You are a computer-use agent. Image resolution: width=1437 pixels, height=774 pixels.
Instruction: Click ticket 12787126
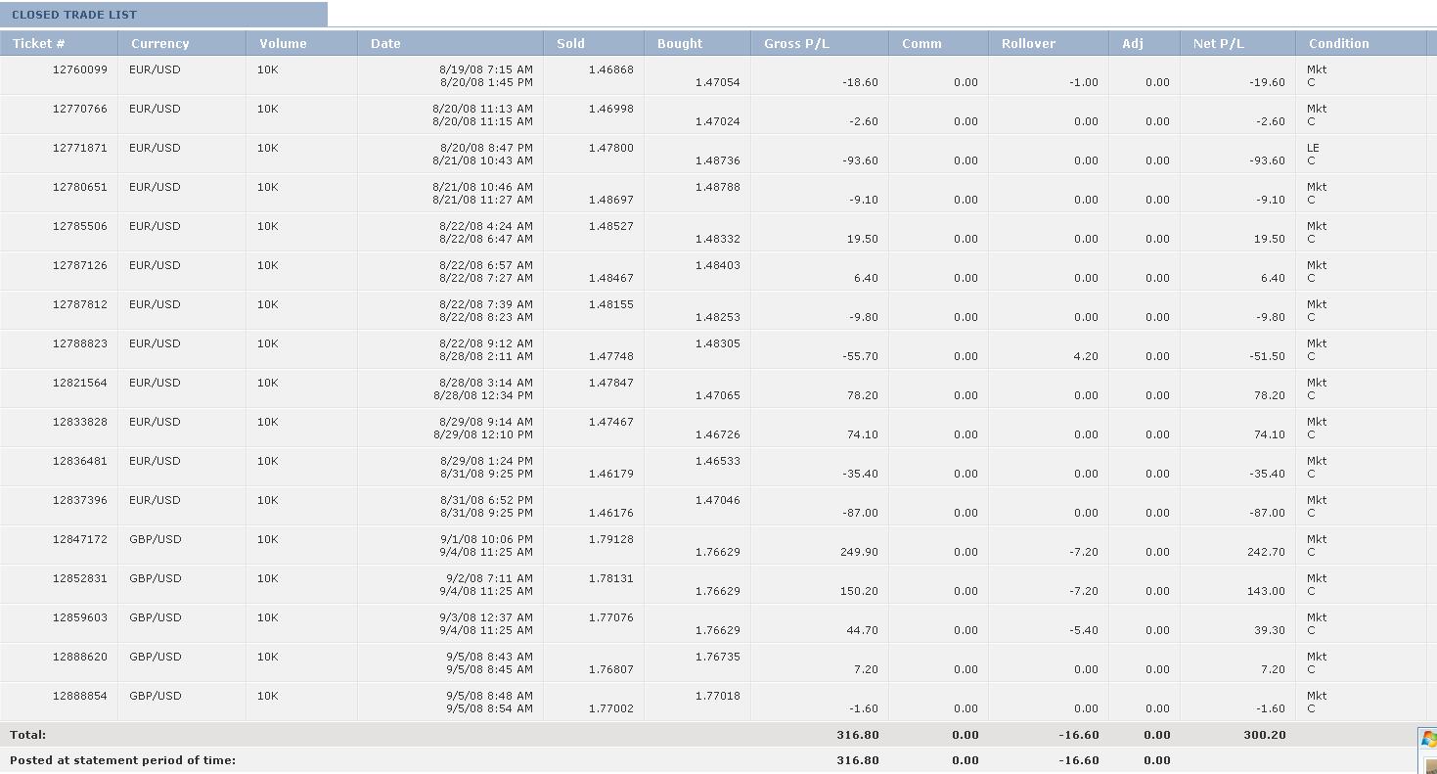click(x=80, y=265)
